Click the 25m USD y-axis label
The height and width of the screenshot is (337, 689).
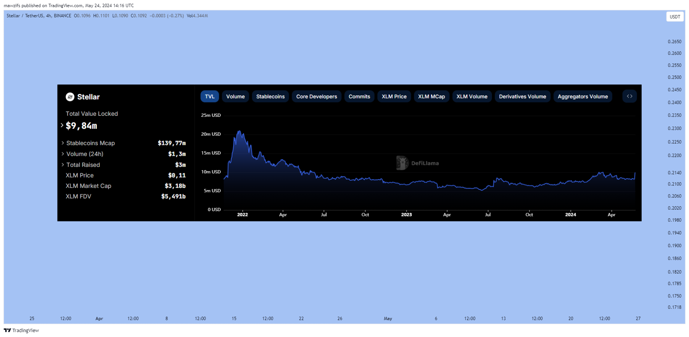pyautogui.click(x=211, y=115)
